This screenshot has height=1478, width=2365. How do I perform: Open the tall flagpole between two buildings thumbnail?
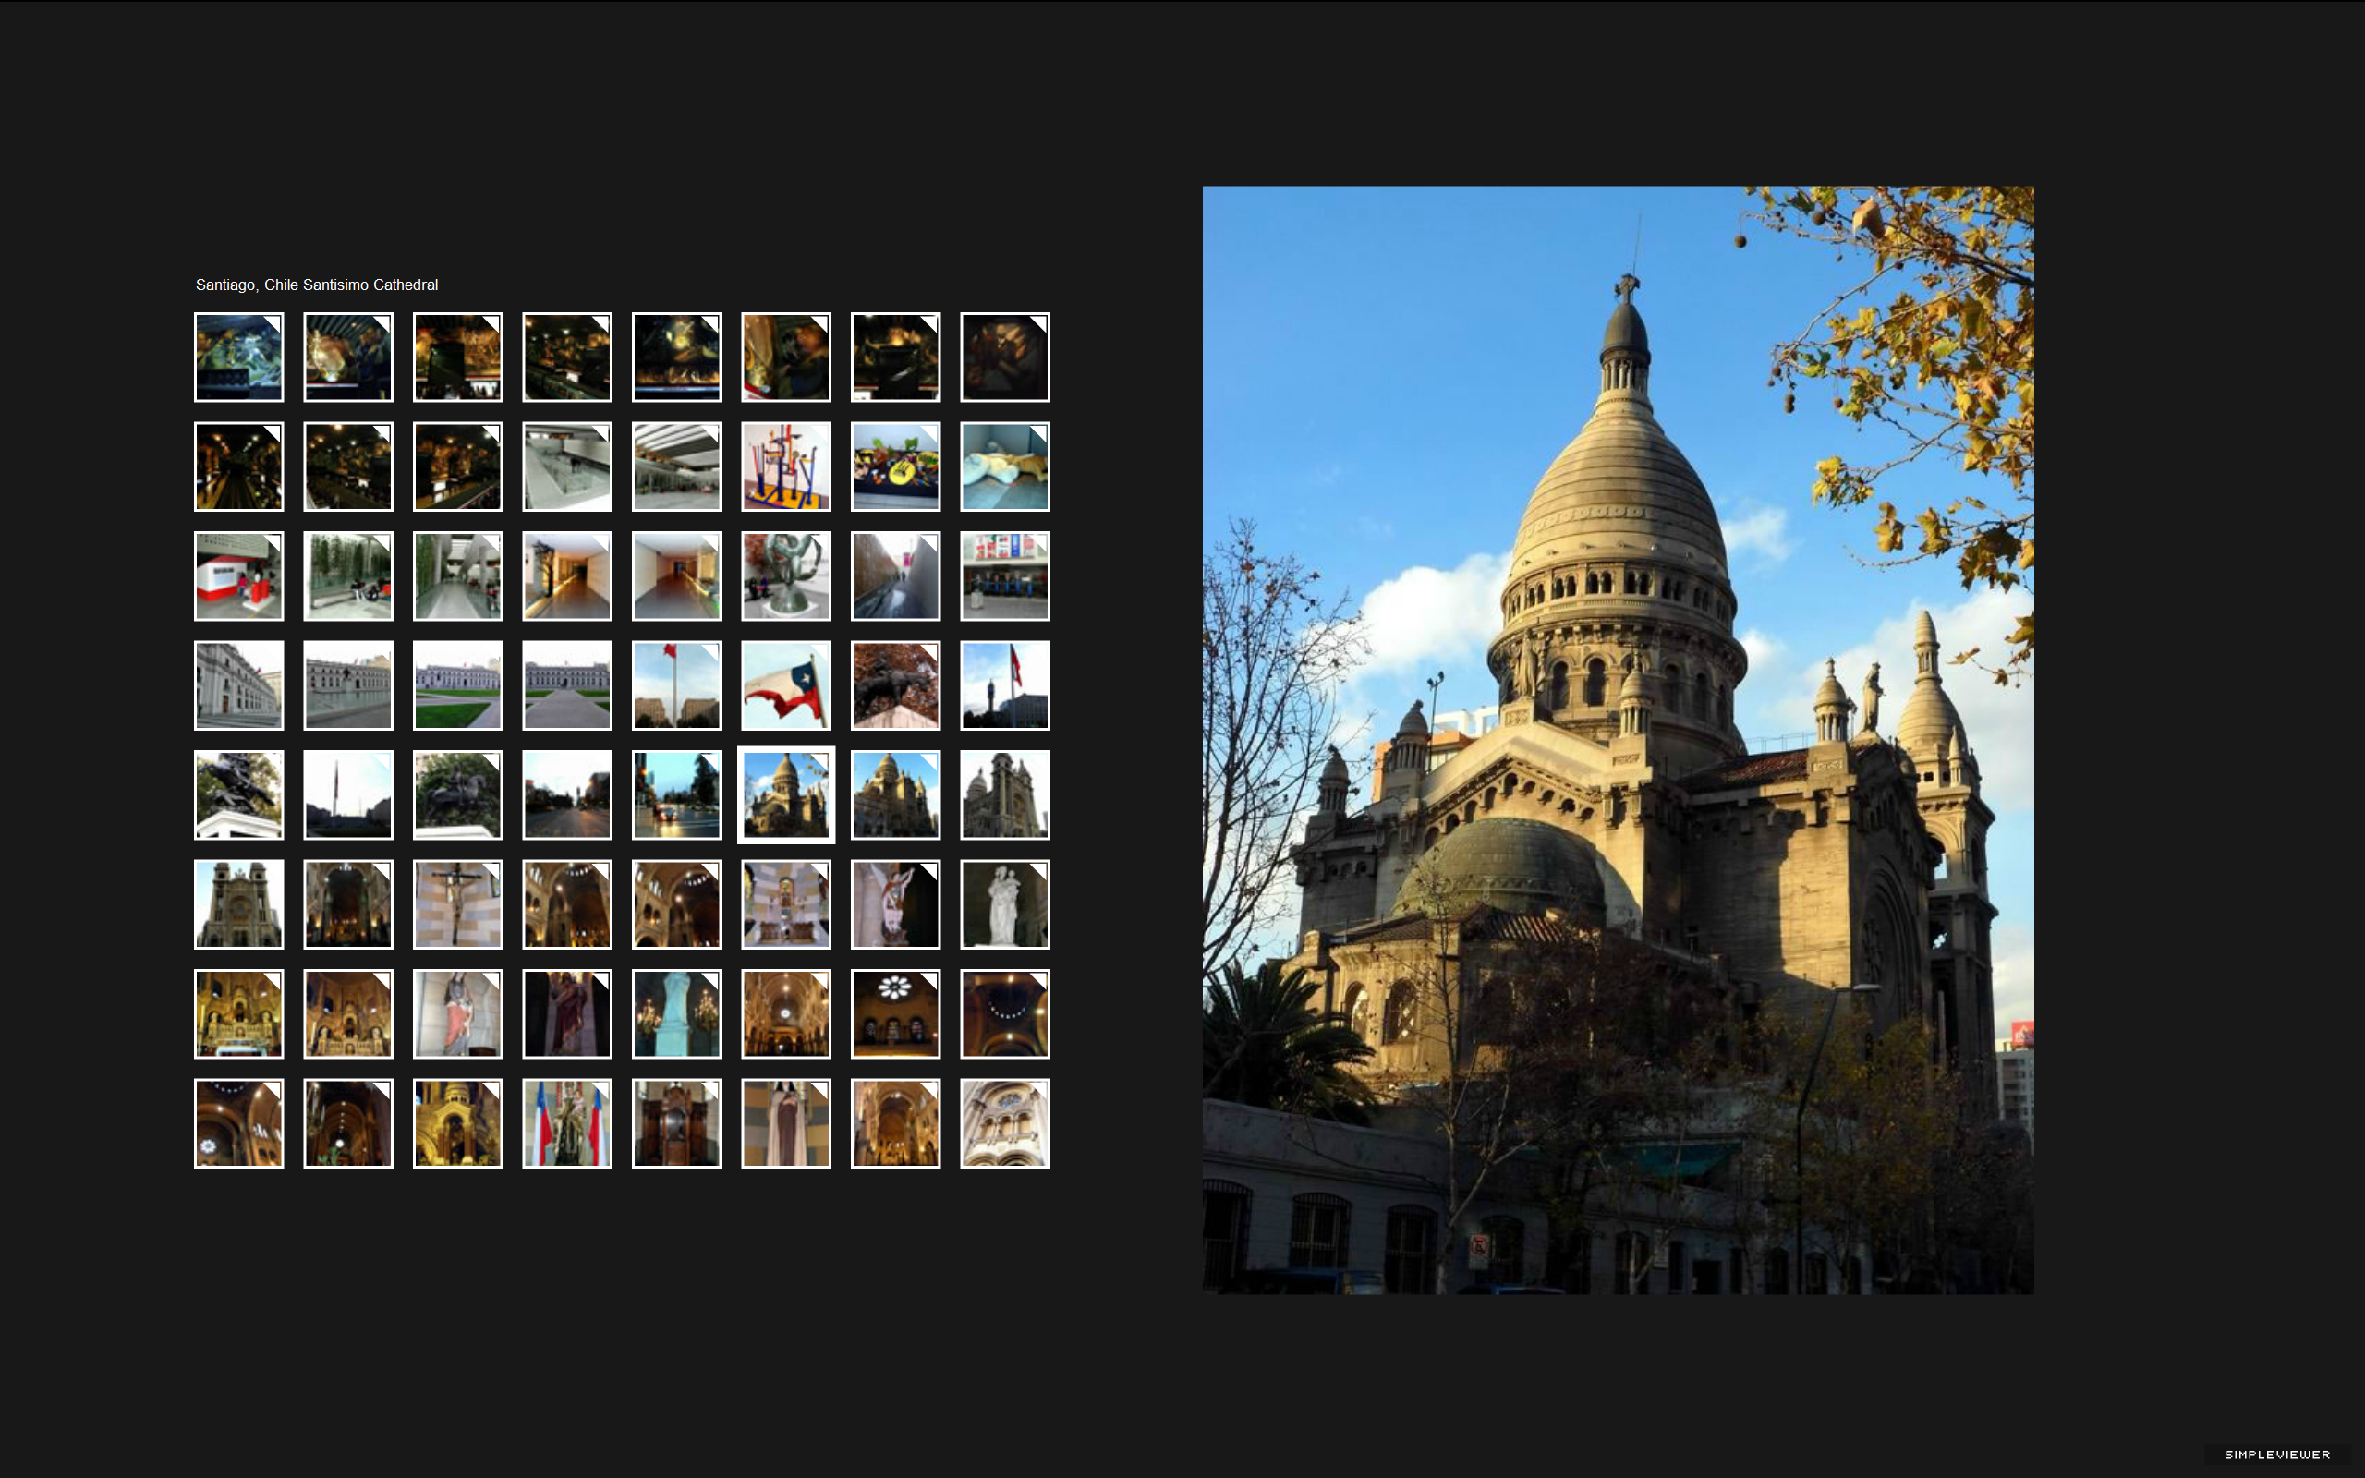click(x=676, y=685)
